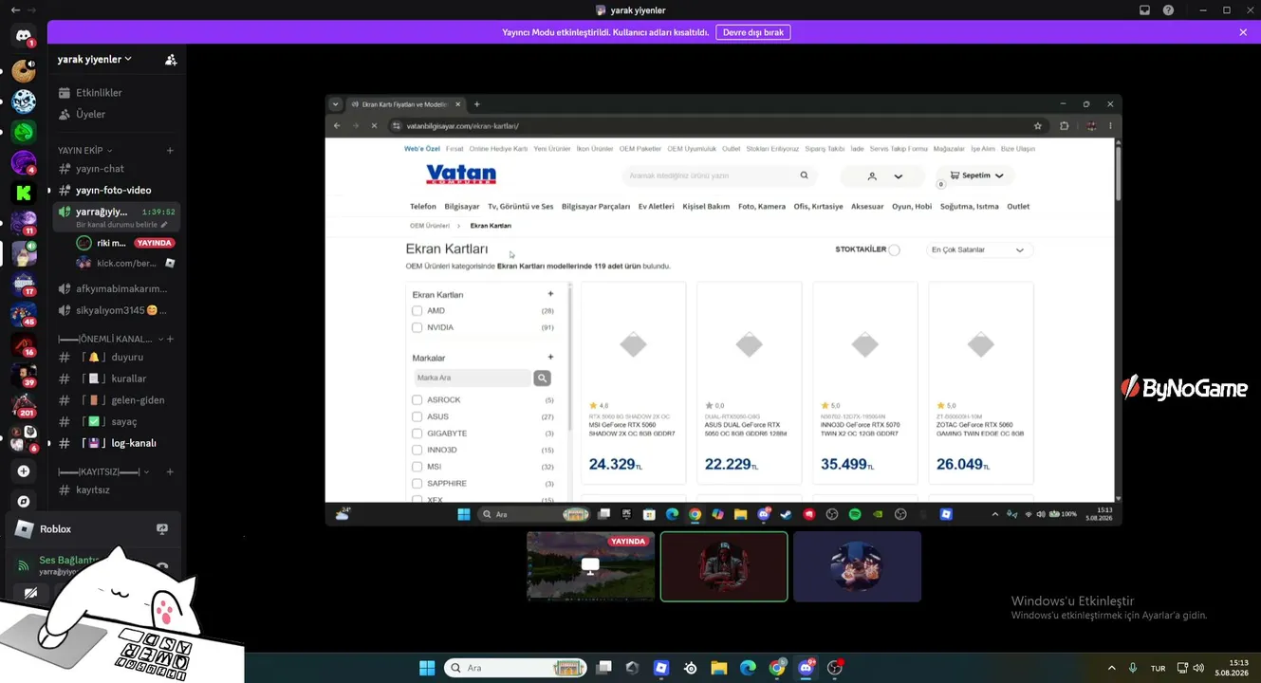Click the Vatan search magnifier icon
This screenshot has height=683, width=1261.
pos(804,175)
